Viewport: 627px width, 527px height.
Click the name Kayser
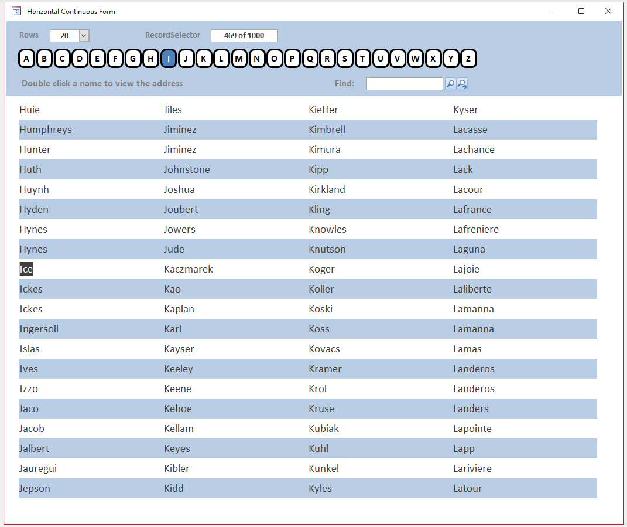coord(179,349)
